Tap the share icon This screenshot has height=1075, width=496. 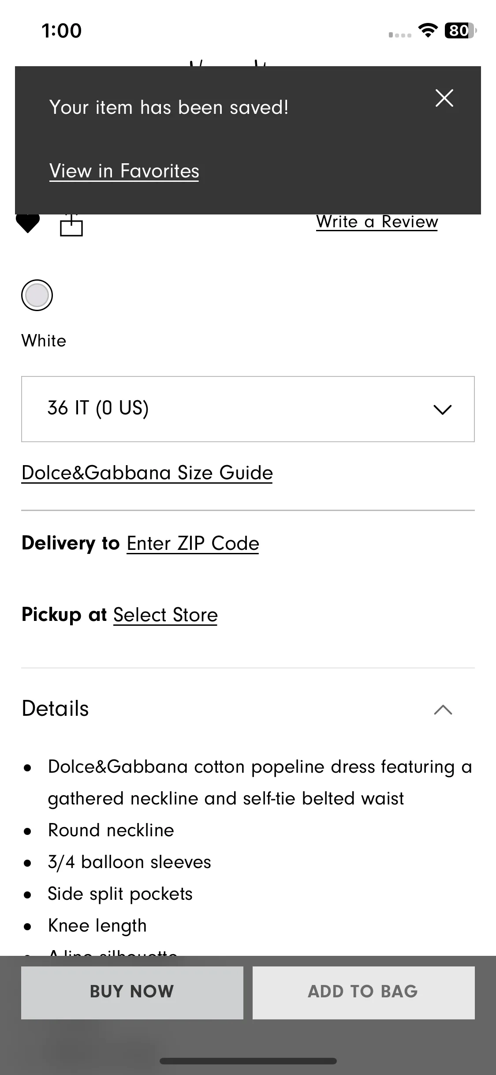point(71,225)
